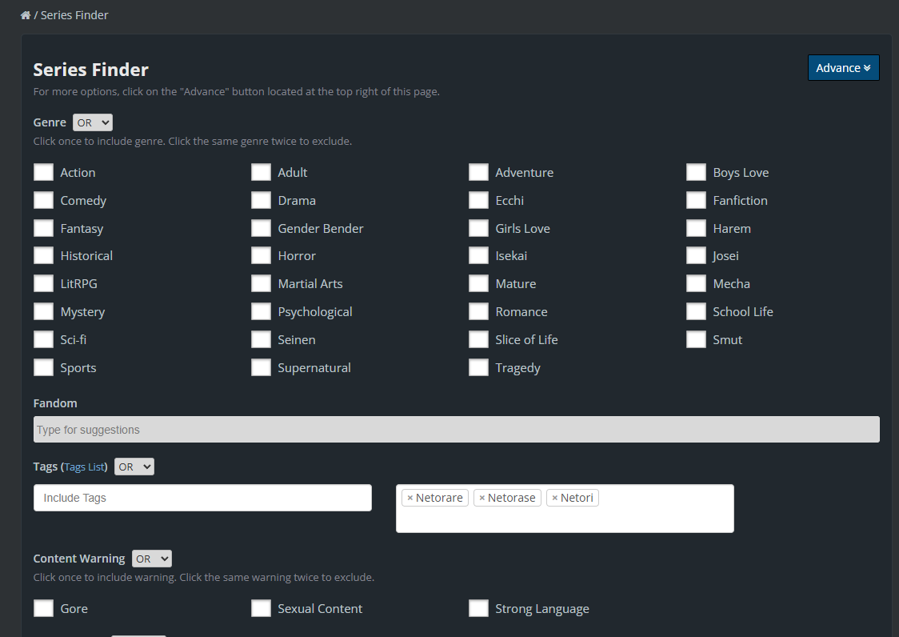Select the Isekai genre checkbox

pos(478,255)
